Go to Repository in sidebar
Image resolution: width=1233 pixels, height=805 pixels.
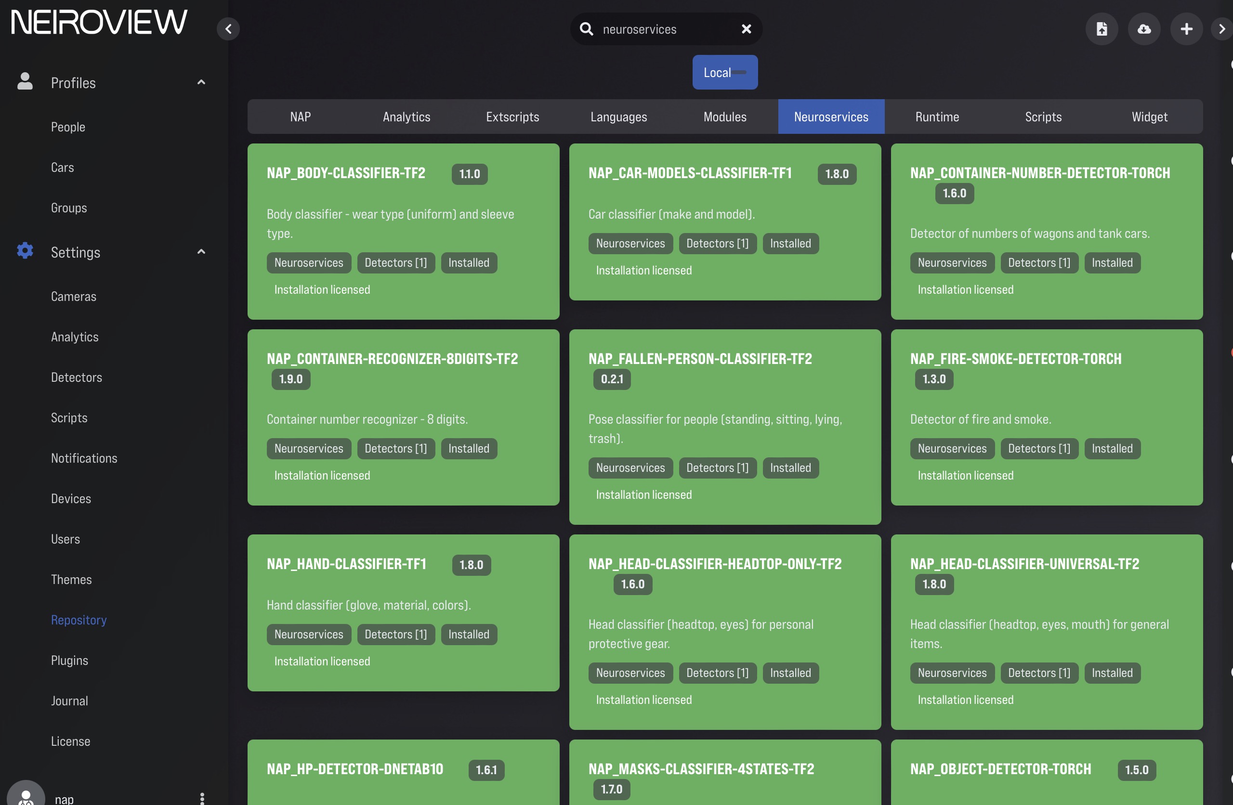click(x=79, y=620)
